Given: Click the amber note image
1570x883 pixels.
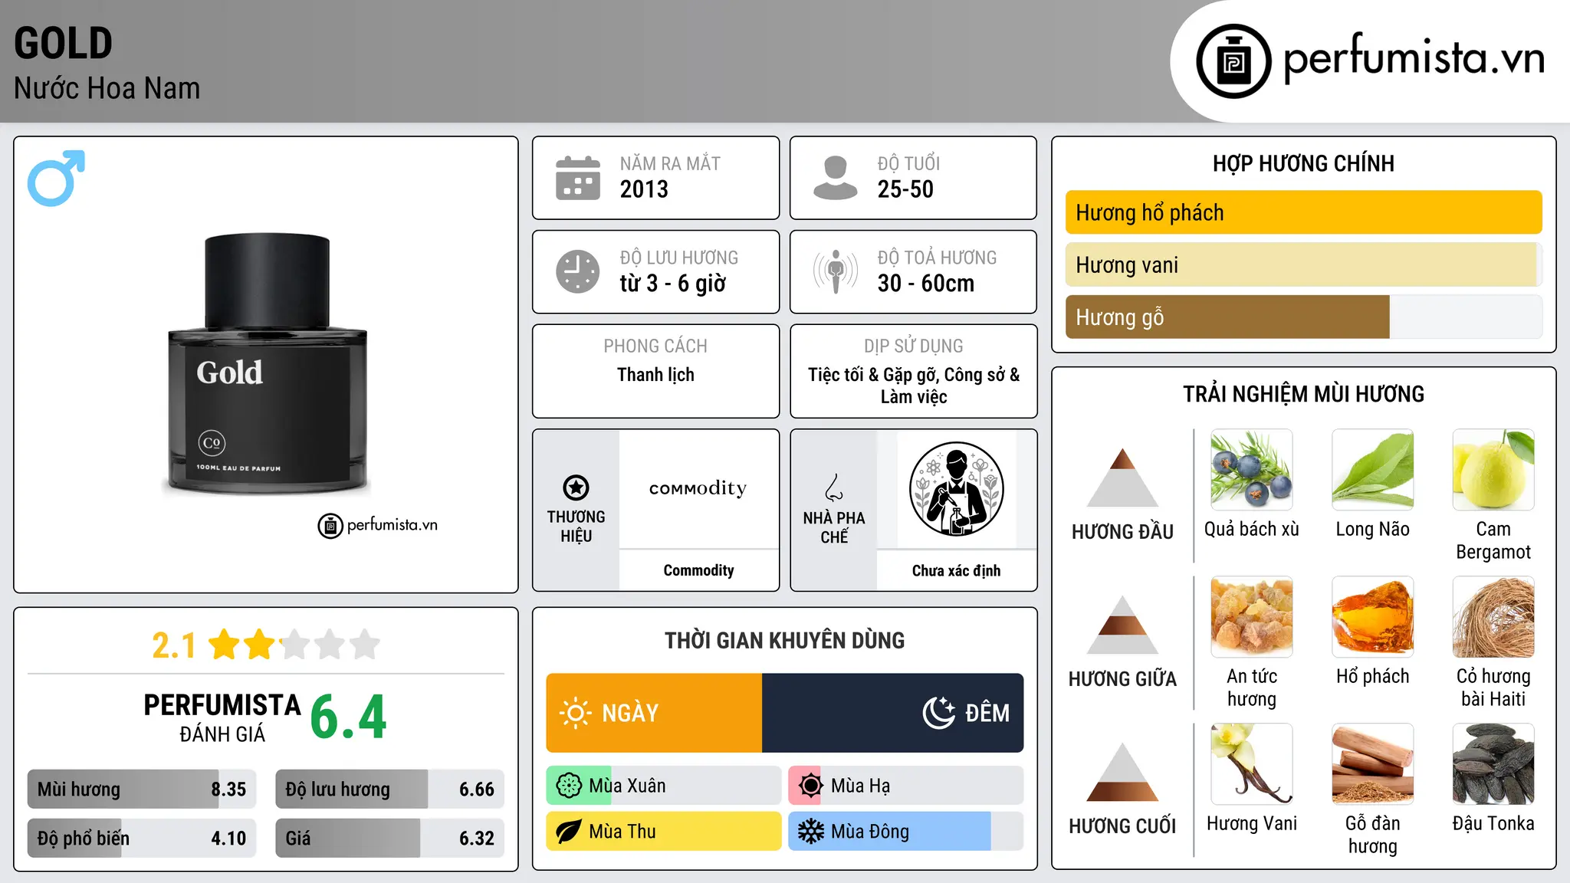Looking at the screenshot, I should point(1373,617).
